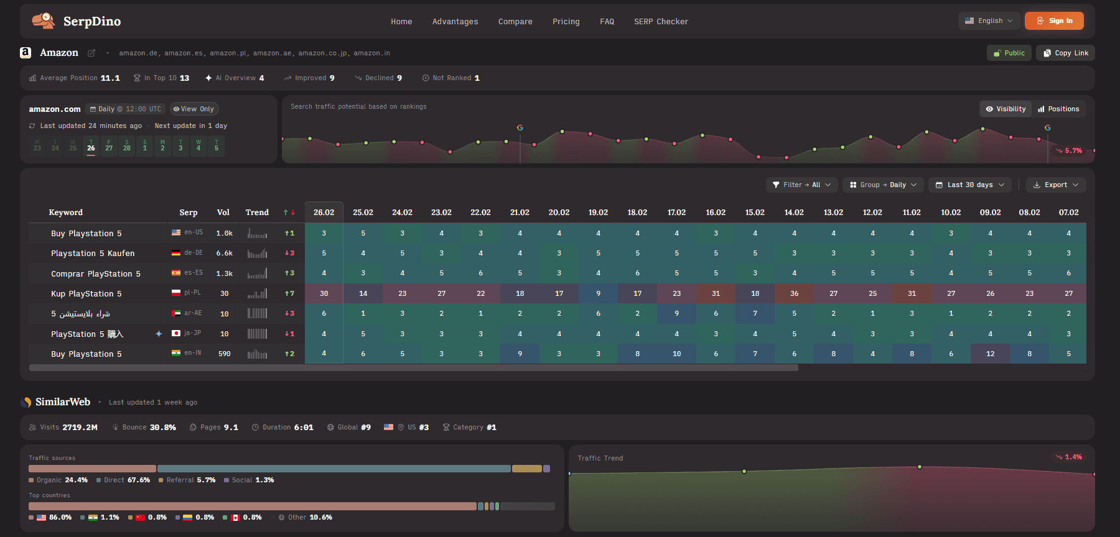
Task: Click the Copy Link button
Action: 1065,53
